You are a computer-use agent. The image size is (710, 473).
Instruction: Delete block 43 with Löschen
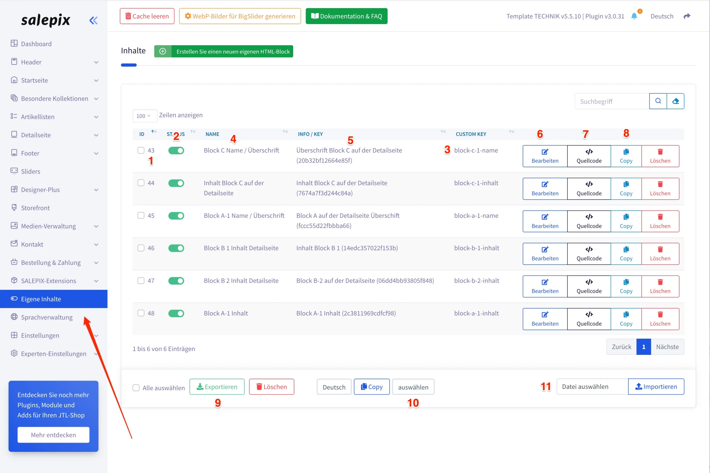coord(660,156)
